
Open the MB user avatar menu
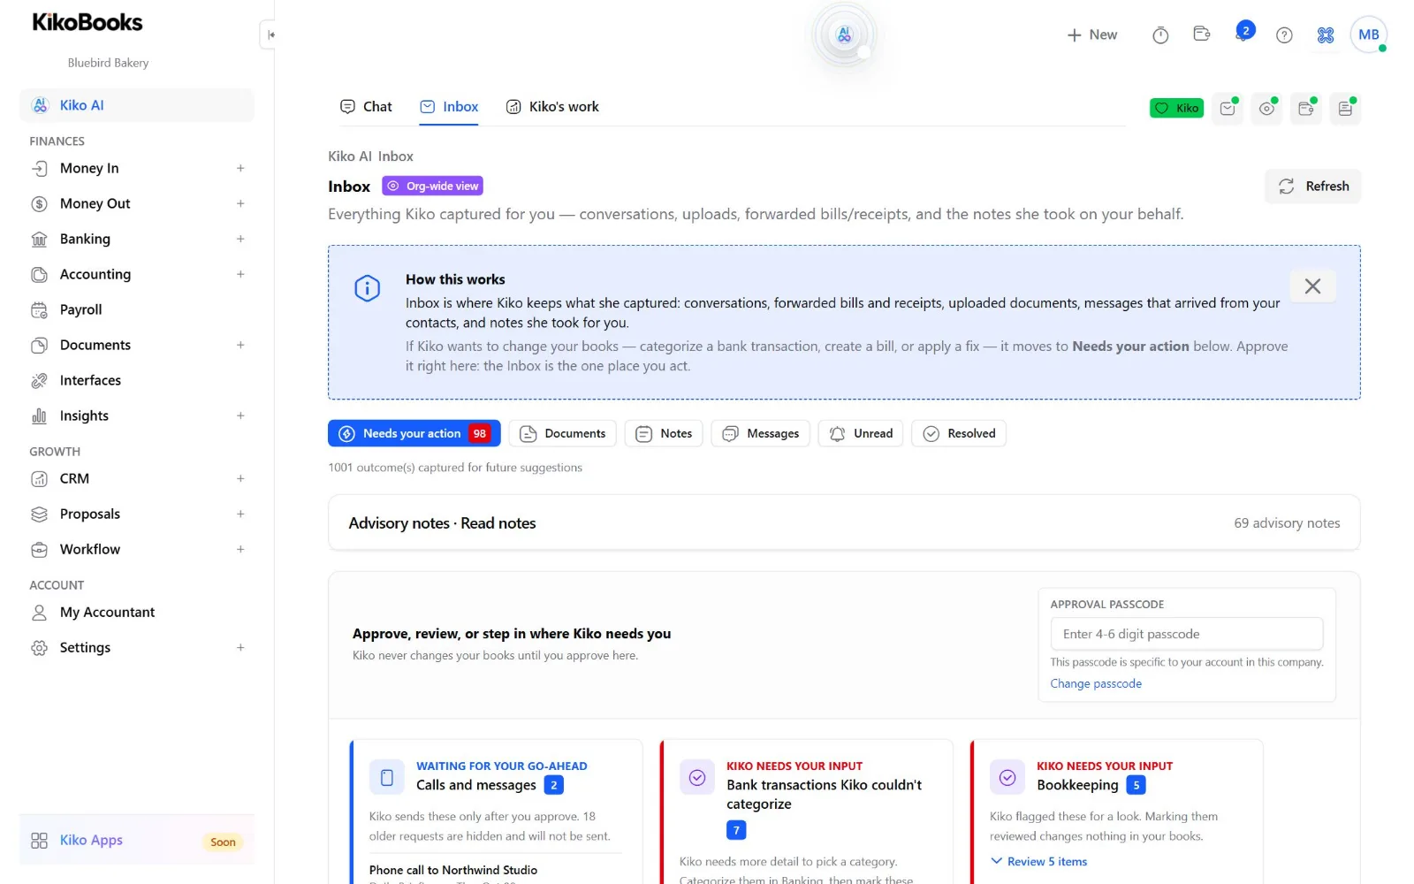(1368, 34)
